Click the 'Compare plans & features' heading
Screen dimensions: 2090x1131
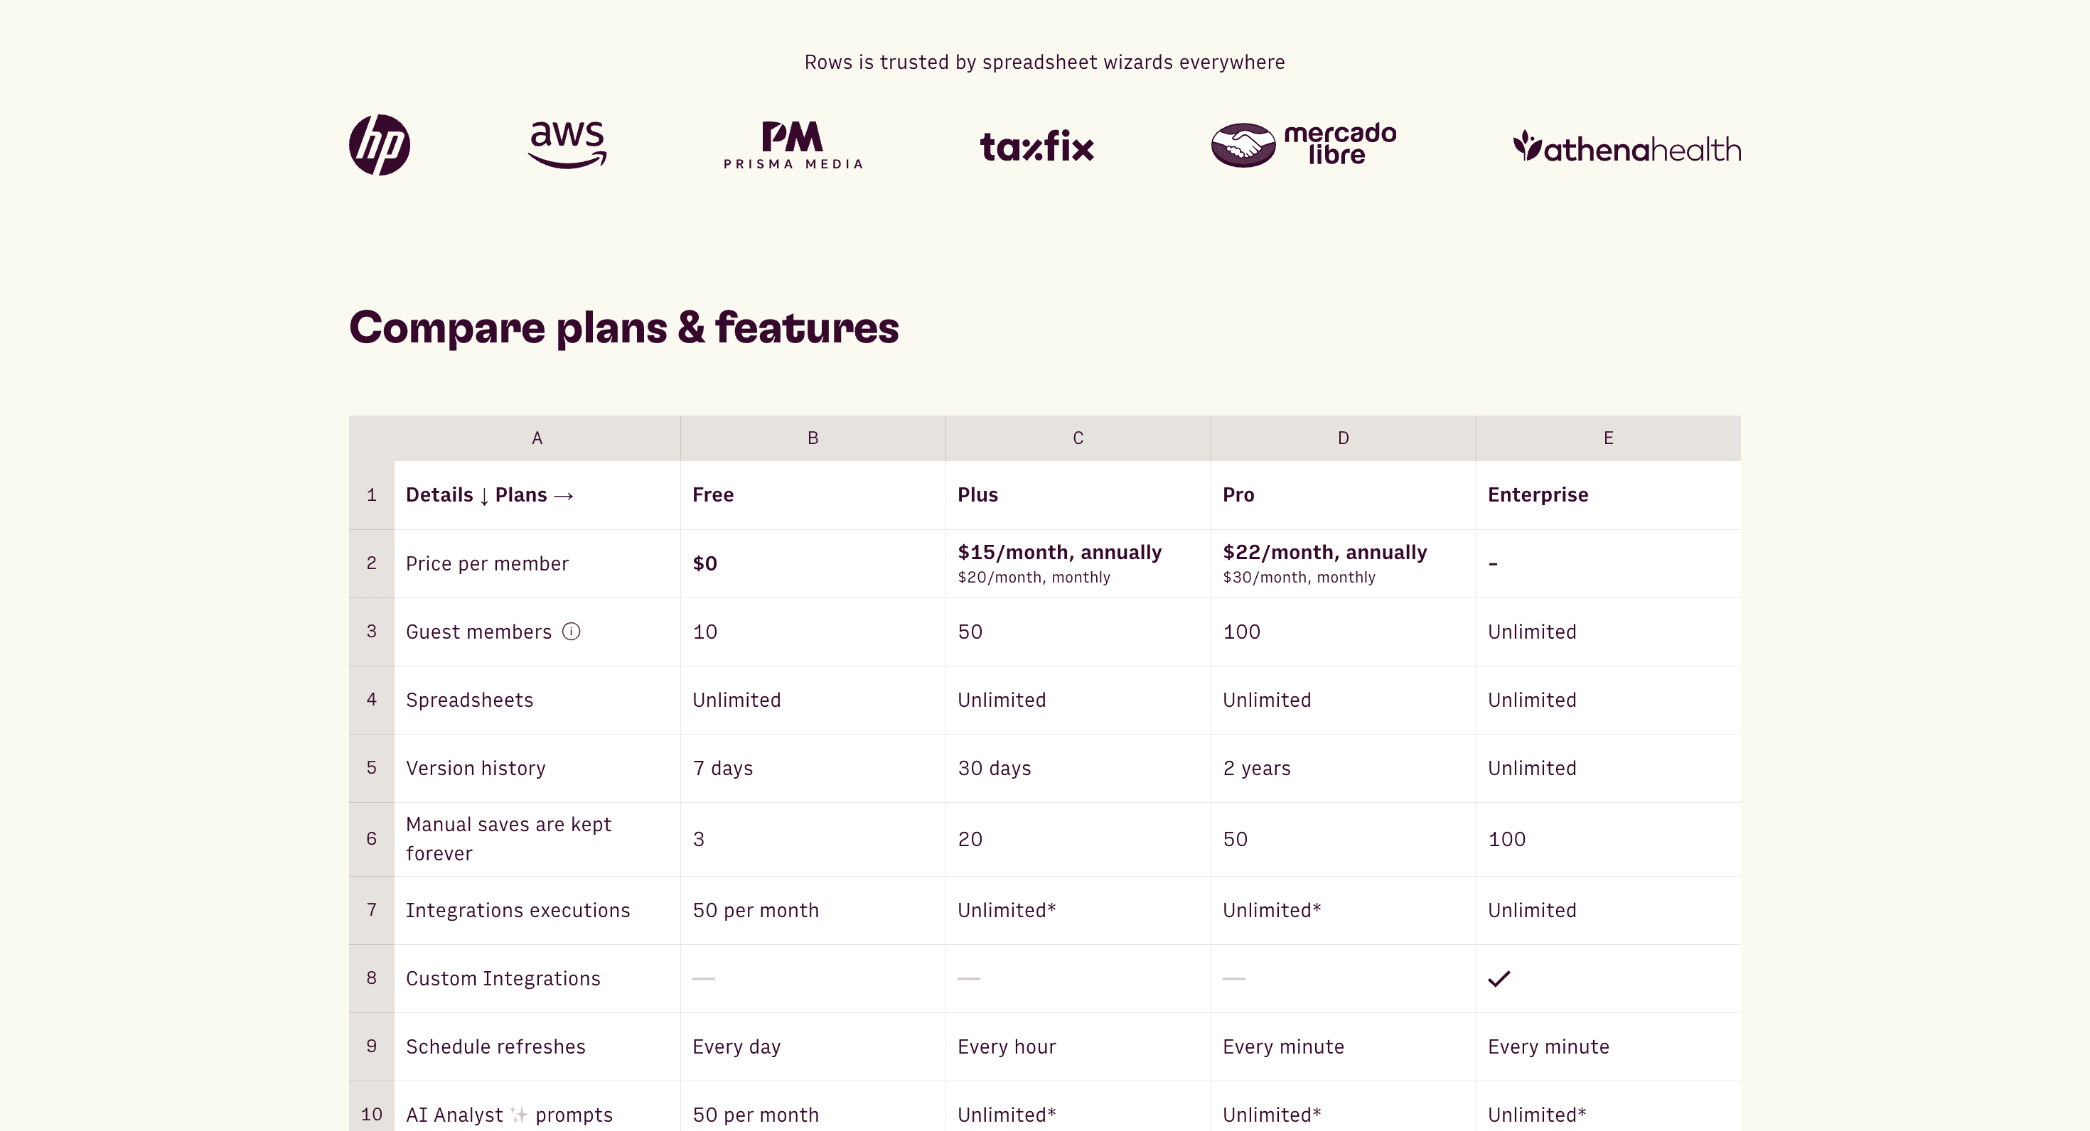tap(624, 328)
